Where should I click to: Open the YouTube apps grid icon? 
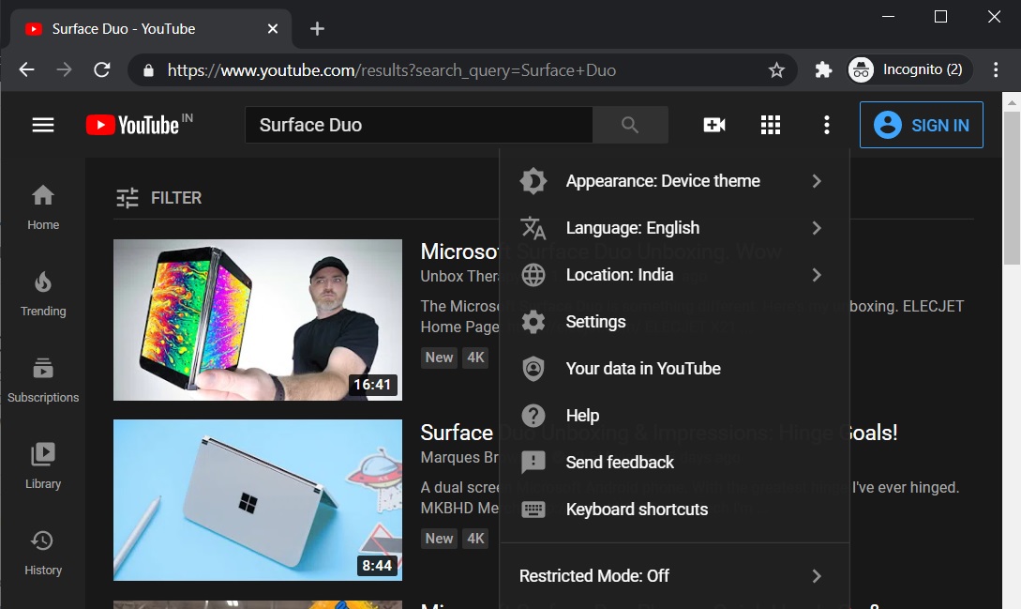(x=770, y=124)
